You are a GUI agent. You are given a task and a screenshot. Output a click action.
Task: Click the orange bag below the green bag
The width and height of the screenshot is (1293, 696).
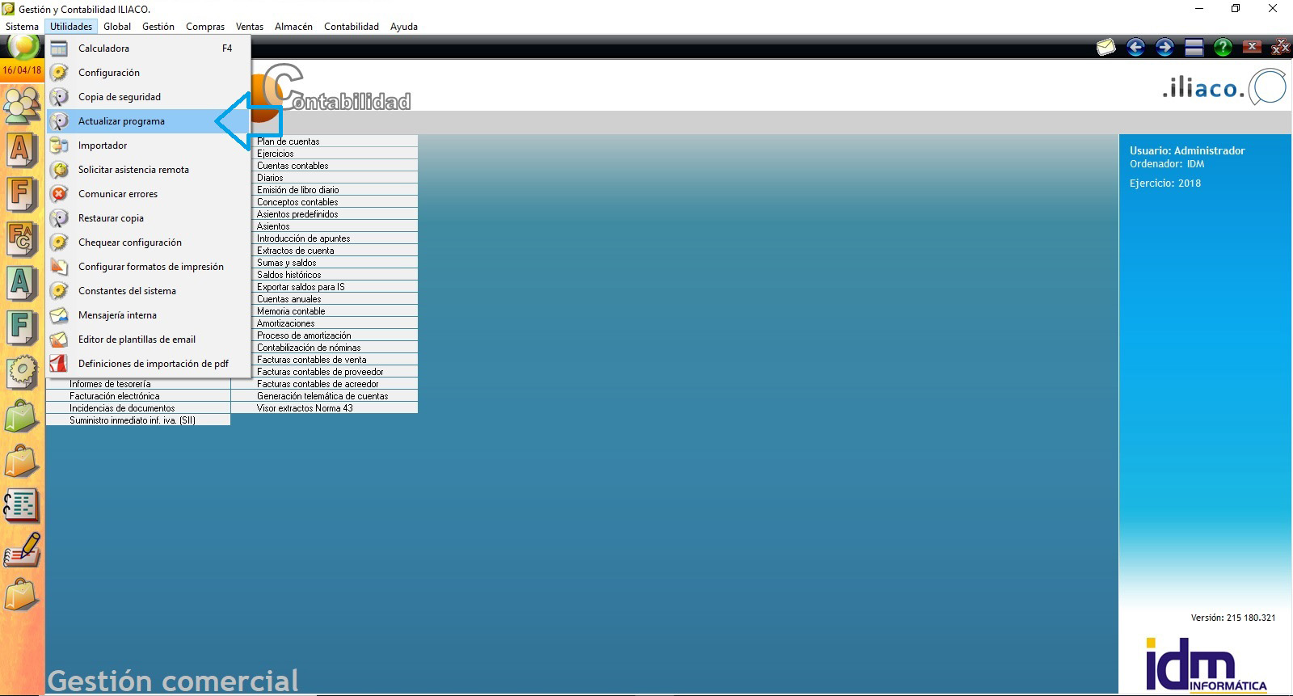22,462
